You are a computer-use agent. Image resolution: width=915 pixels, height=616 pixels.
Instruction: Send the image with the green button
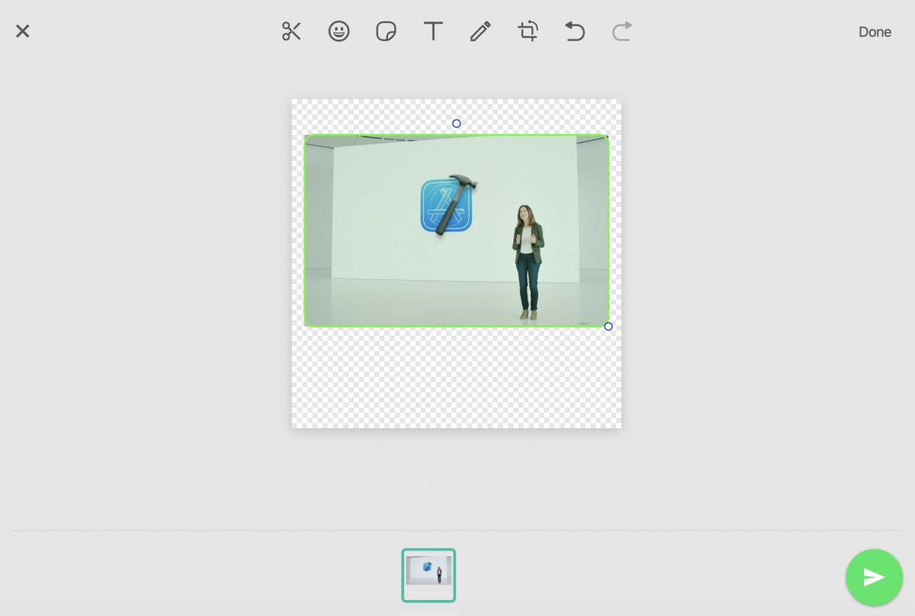(874, 577)
